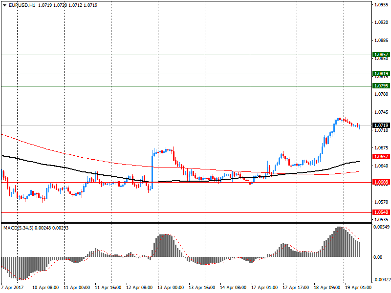Click the 1.0780 price scale value

click(382, 94)
